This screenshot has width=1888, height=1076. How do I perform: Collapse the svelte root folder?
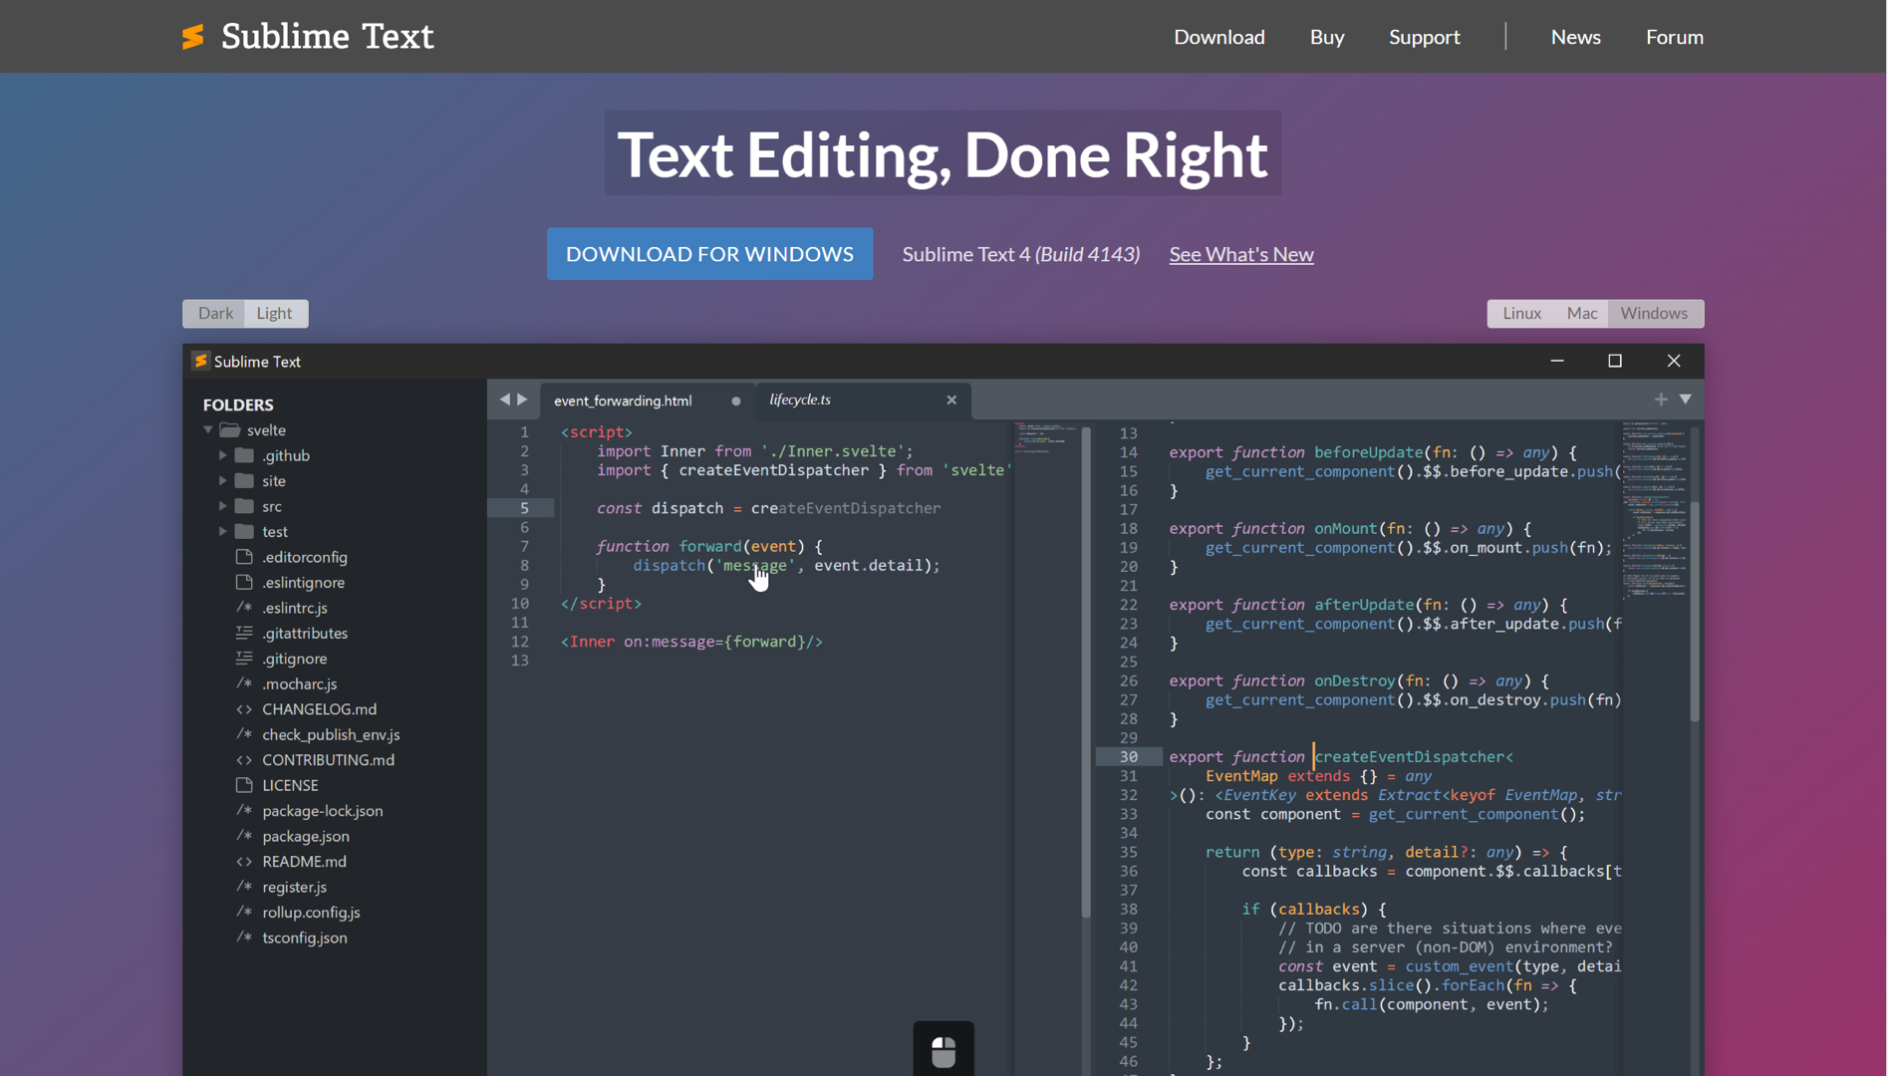point(208,430)
